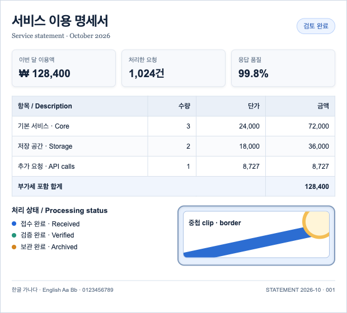The width and height of the screenshot is (347, 313).
Task: Select the 추가 요청 · API calls row label
Action: 46,167
